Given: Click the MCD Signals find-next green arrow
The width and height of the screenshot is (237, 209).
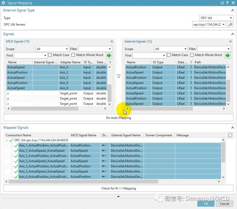Looking at the screenshot, I should [x=109, y=55].
